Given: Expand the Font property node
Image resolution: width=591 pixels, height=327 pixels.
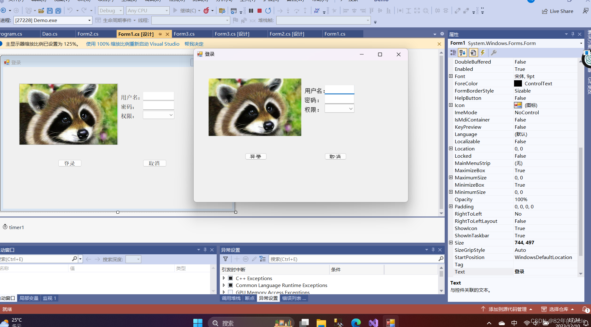Looking at the screenshot, I should [x=451, y=76].
